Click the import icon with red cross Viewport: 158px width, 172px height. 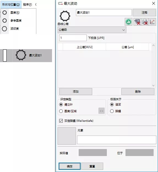[x=137, y=22]
